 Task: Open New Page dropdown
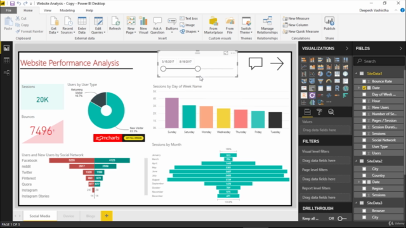[131, 25]
